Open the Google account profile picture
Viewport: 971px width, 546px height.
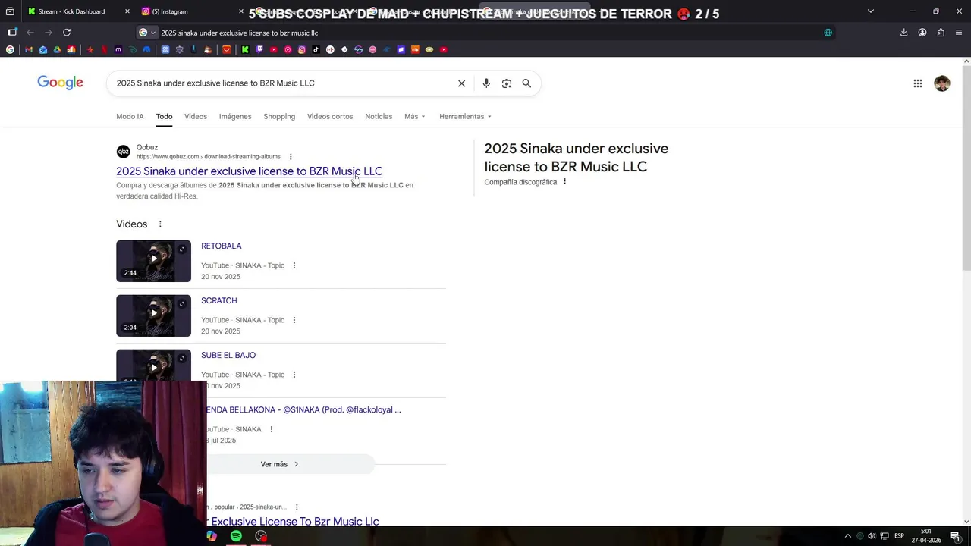point(942,83)
